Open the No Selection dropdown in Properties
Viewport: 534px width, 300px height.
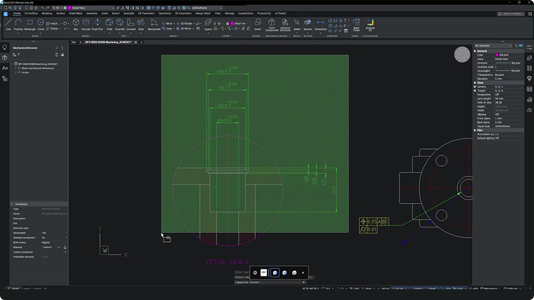pos(493,46)
